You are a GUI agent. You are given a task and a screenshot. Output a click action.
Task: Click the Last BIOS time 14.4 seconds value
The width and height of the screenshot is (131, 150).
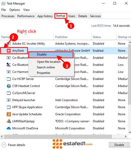click(x=121, y=26)
